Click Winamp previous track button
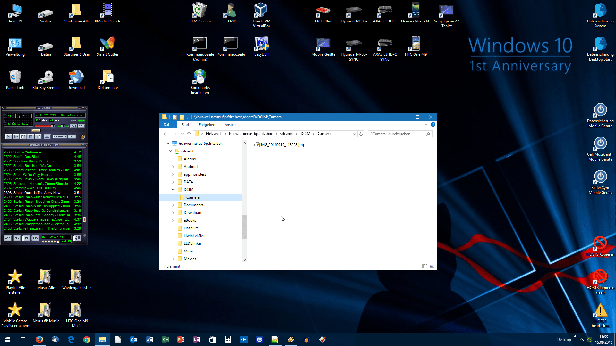Viewport: 616px width, 346px height. pos(9,136)
